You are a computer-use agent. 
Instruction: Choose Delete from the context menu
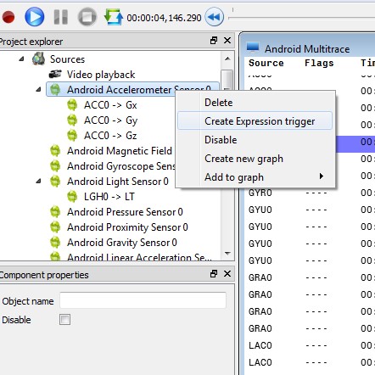pyautogui.click(x=219, y=103)
